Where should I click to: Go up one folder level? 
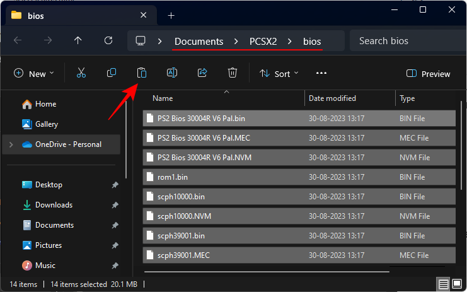coord(78,40)
